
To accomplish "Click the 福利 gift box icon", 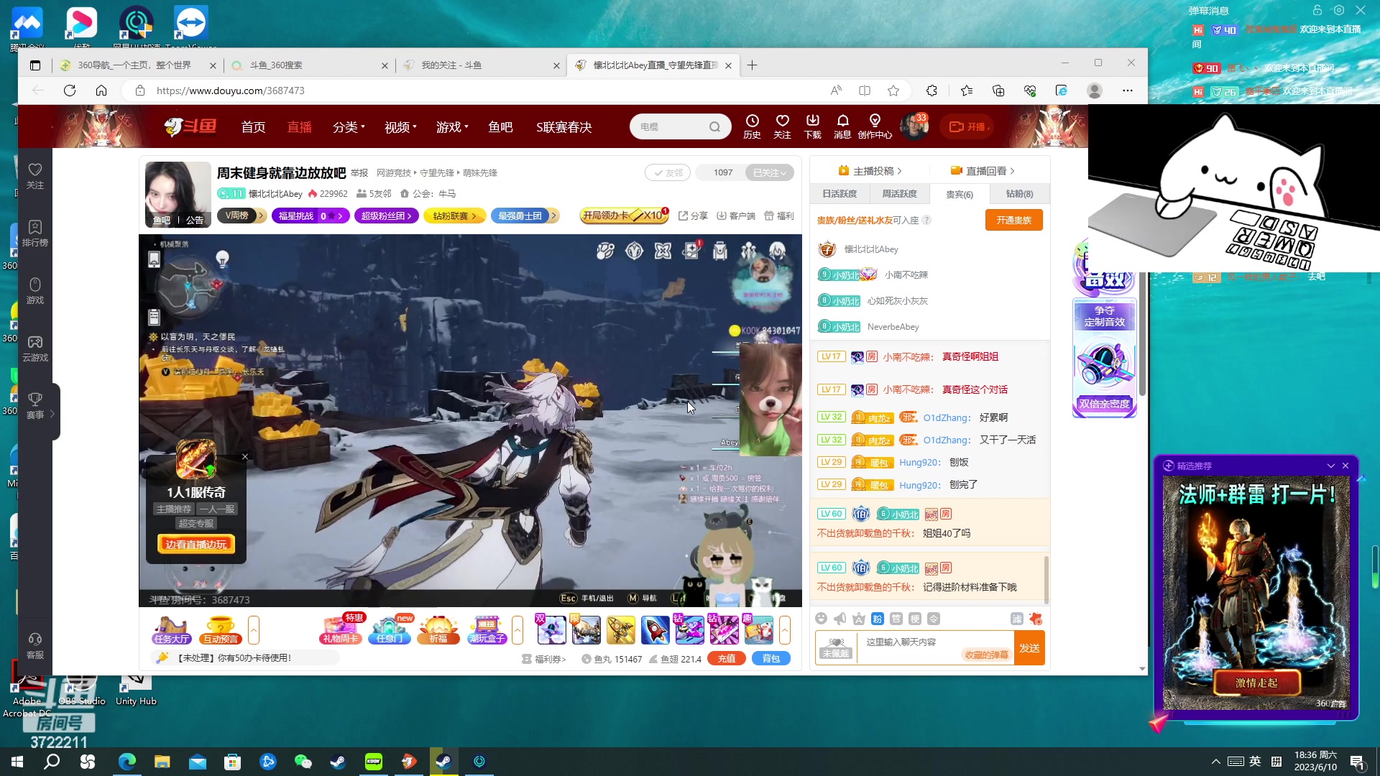I will 779,216.
